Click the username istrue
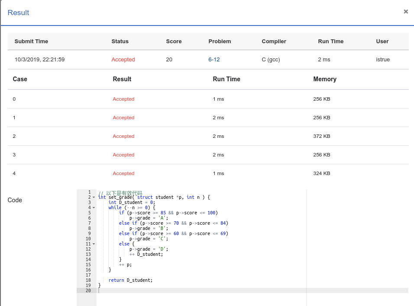Image resolution: width=414 pixels, height=306 pixels. point(383,60)
